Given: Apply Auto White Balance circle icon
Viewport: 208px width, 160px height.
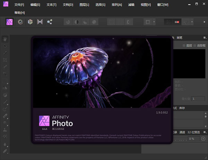Looking at the screenshot, I should (x=94, y=22).
